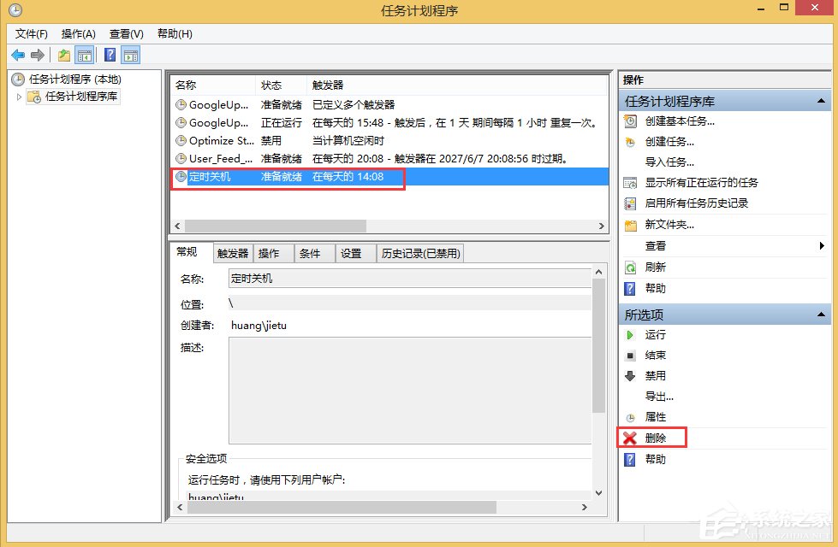Viewport: 838px width, 547px height.
Task: Open the 操作(A) menu
Action: pyautogui.click(x=77, y=33)
